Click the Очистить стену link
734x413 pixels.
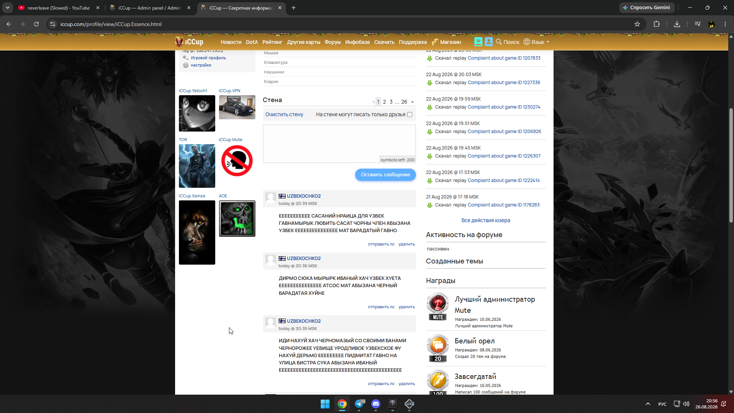pyautogui.click(x=284, y=114)
